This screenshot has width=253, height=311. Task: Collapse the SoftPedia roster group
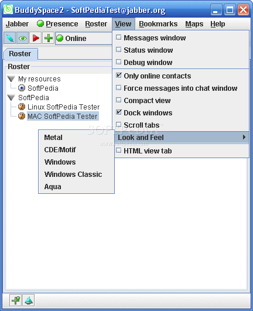point(11,98)
